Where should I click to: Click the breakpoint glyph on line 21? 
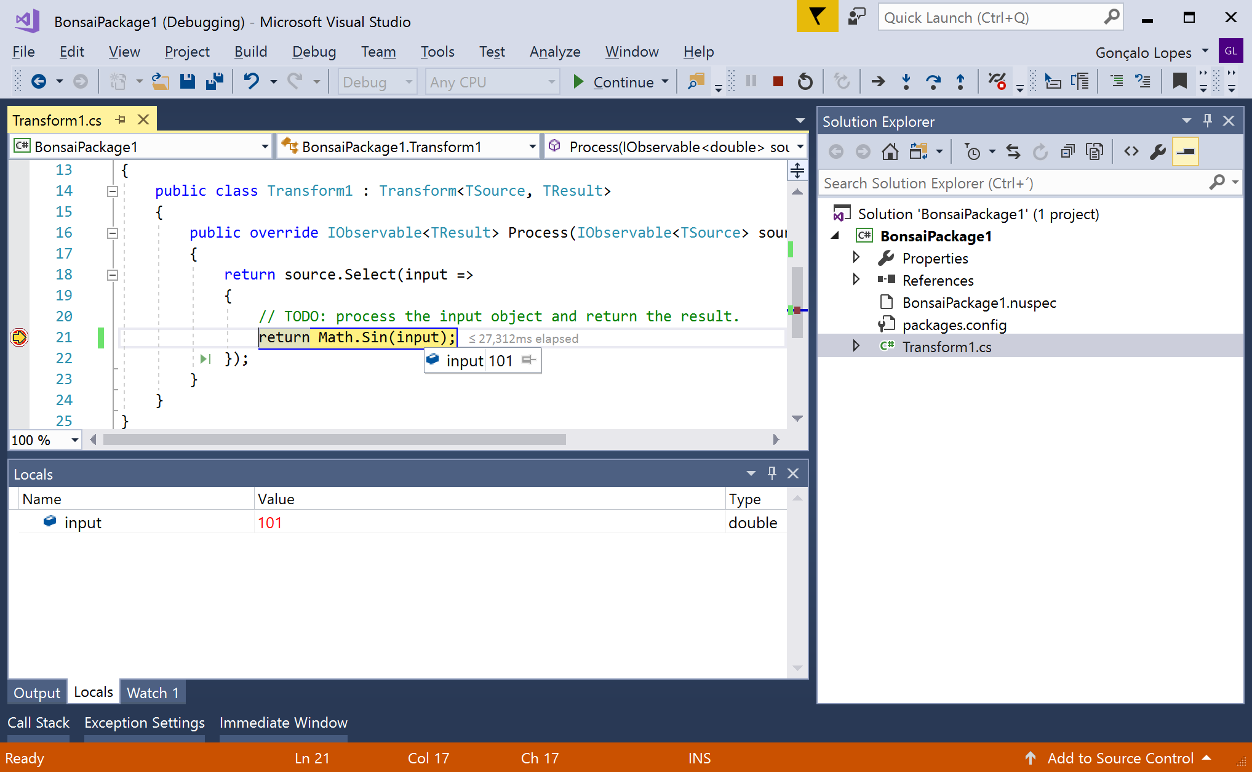[x=19, y=337]
